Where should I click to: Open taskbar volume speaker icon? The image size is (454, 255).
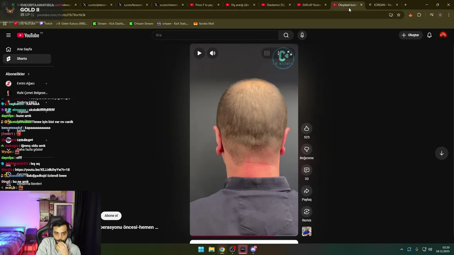click(x=430, y=249)
